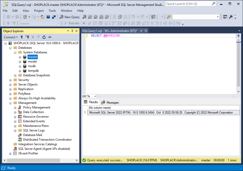The height and width of the screenshot is (171, 243).
Task: Click the Activity Monitor icon in Object Explorer
Action: [50, 37]
